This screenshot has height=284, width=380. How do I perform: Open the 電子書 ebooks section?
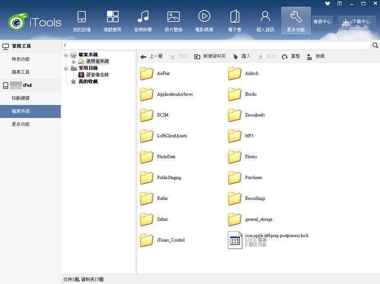tap(235, 20)
